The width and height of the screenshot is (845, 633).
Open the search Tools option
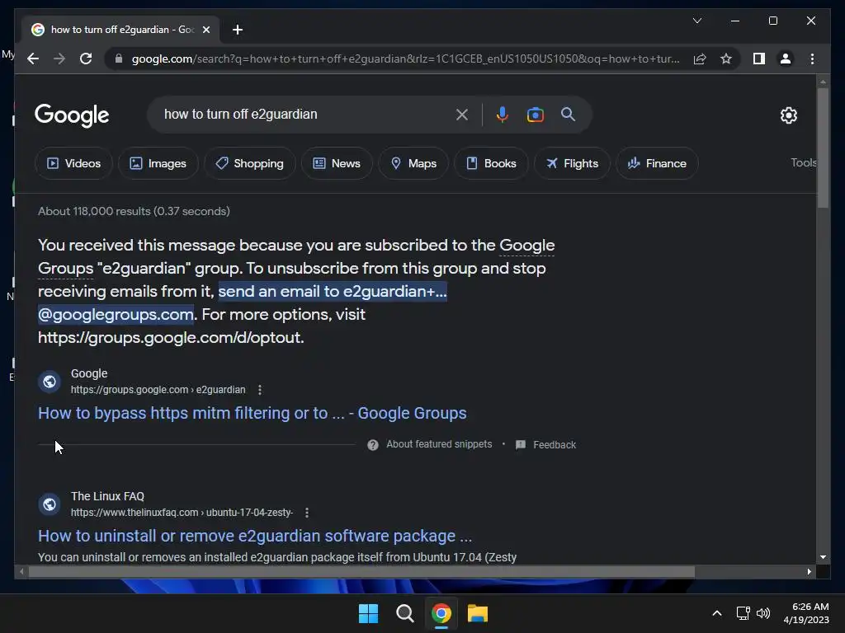coord(804,162)
